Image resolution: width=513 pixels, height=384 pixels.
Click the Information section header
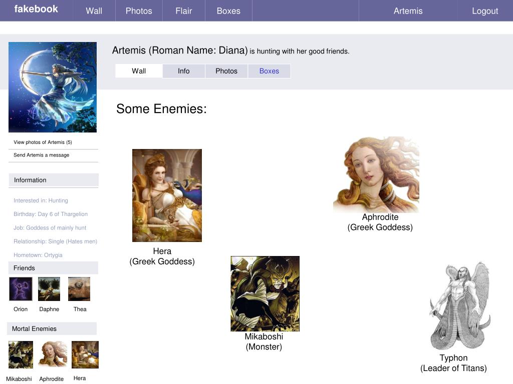click(54, 180)
